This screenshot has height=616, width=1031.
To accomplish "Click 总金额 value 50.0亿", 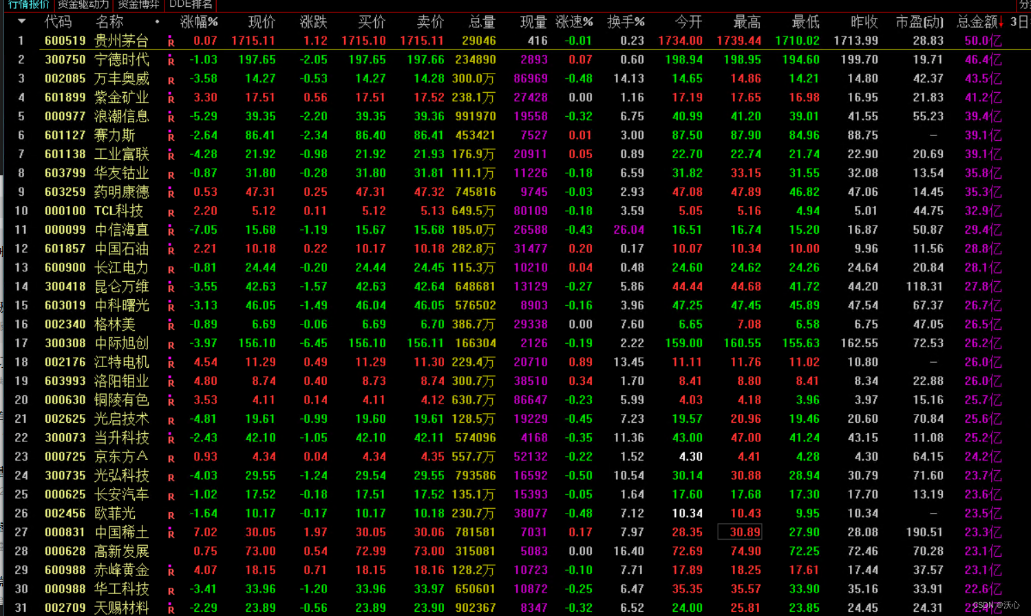I will tap(983, 41).
